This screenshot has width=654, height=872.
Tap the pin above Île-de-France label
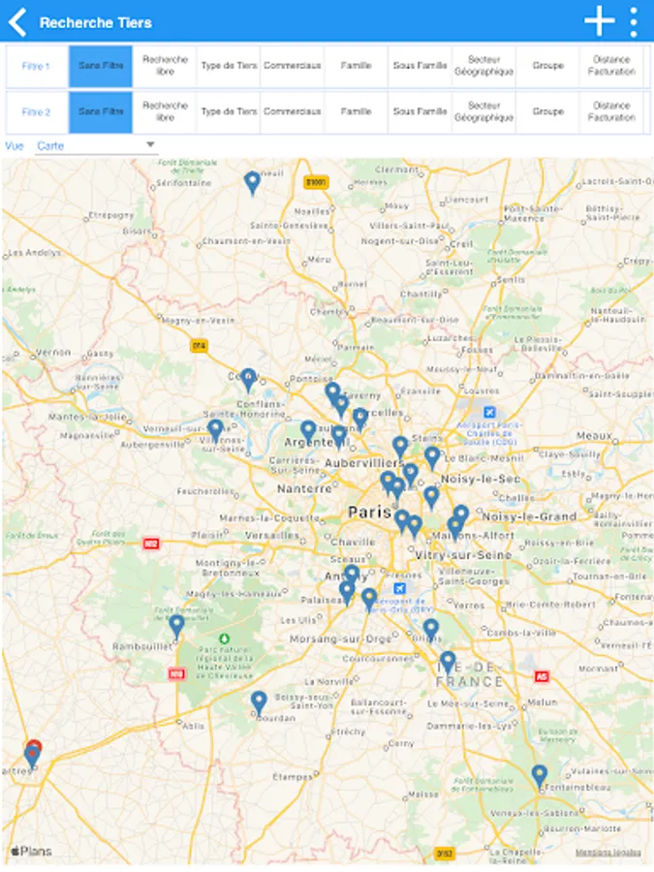[x=448, y=663]
